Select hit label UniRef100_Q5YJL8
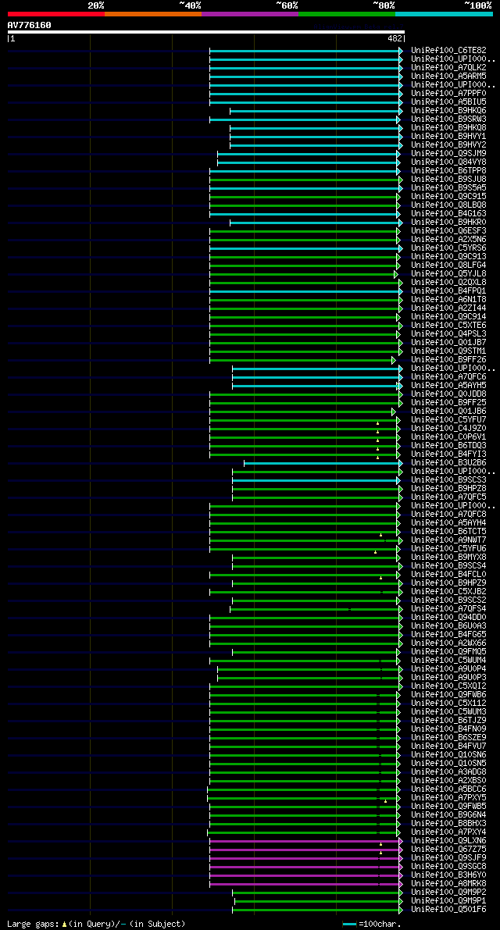 [448, 274]
